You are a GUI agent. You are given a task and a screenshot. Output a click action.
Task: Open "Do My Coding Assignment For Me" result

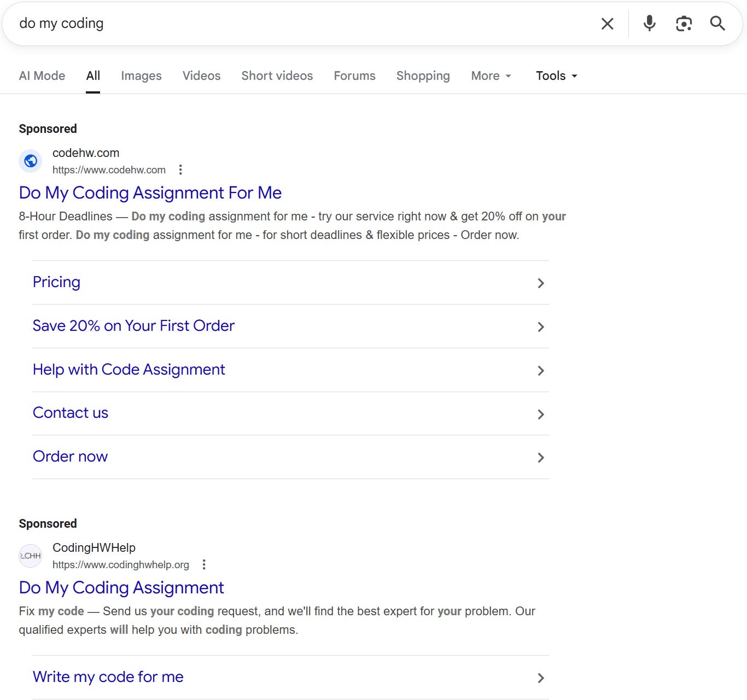(x=150, y=192)
